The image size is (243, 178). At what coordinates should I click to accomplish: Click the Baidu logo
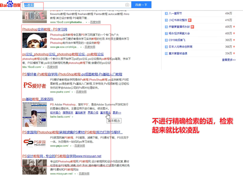click(x=10, y=4)
